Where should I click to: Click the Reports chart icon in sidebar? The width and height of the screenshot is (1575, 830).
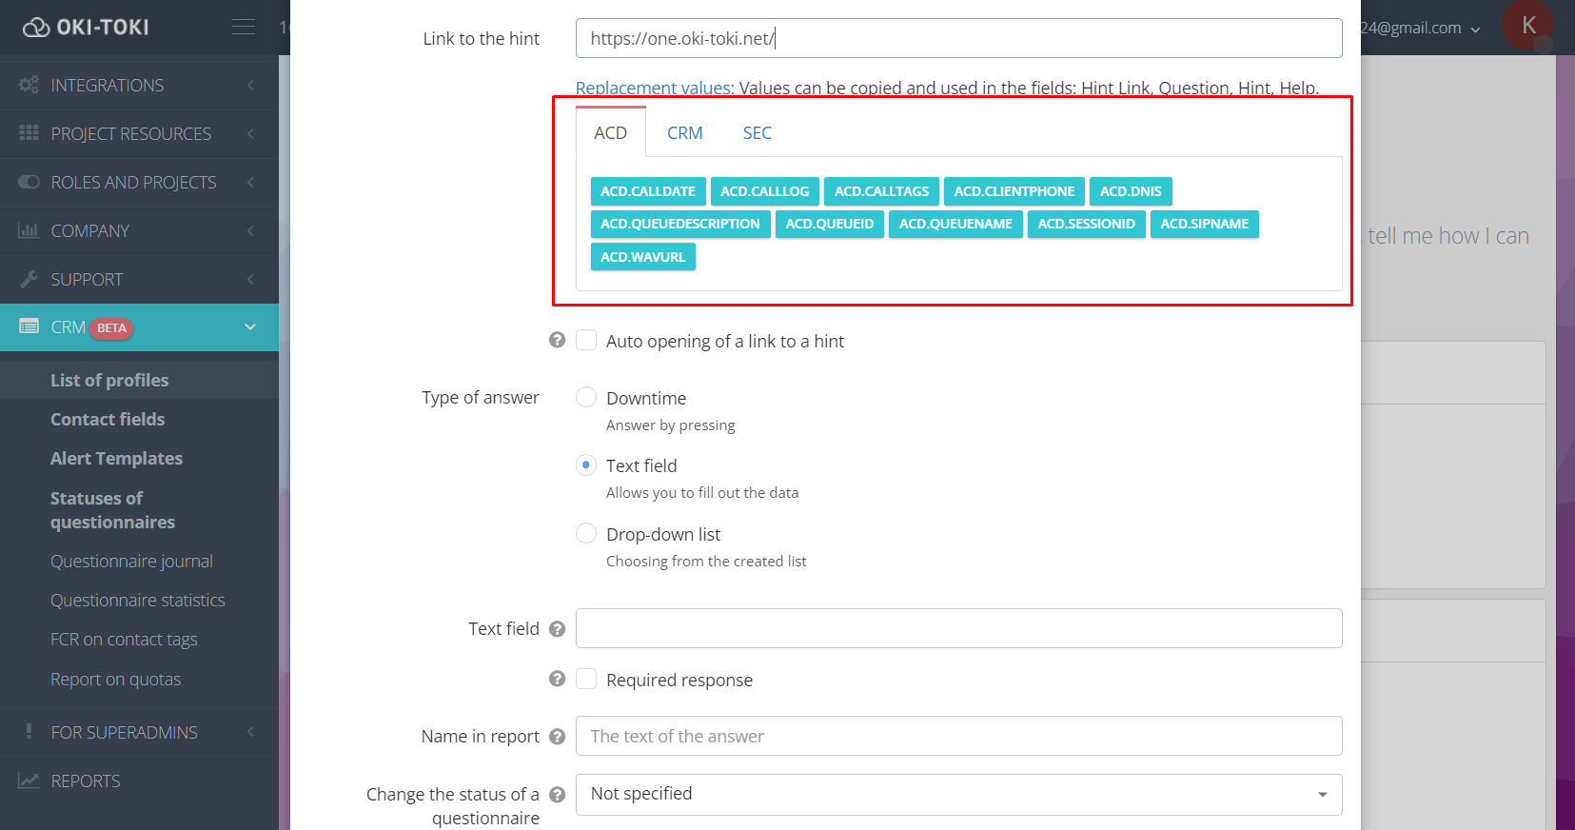click(29, 781)
